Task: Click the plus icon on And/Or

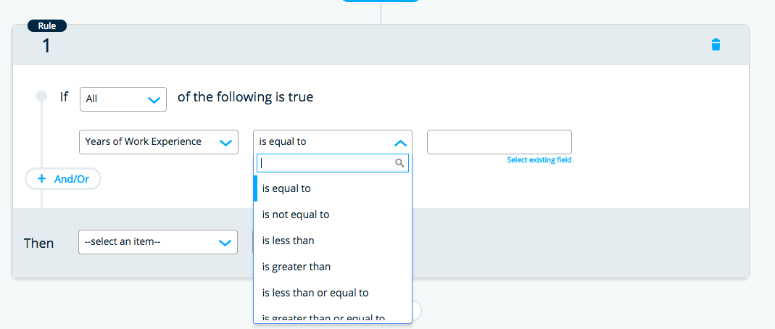Action: [x=42, y=179]
